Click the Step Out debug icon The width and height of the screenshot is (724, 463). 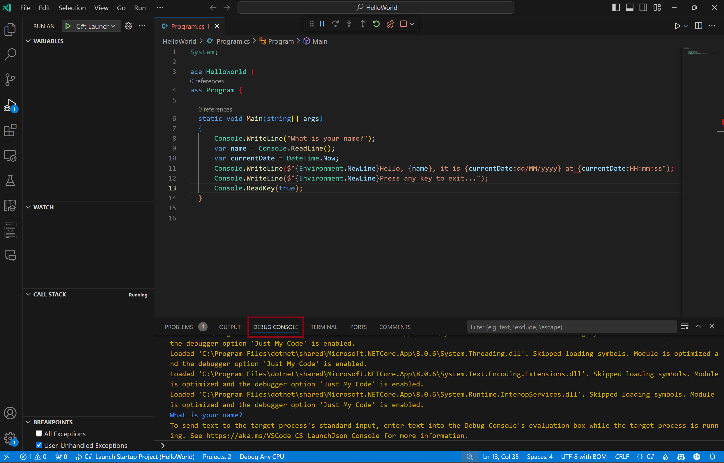362,24
